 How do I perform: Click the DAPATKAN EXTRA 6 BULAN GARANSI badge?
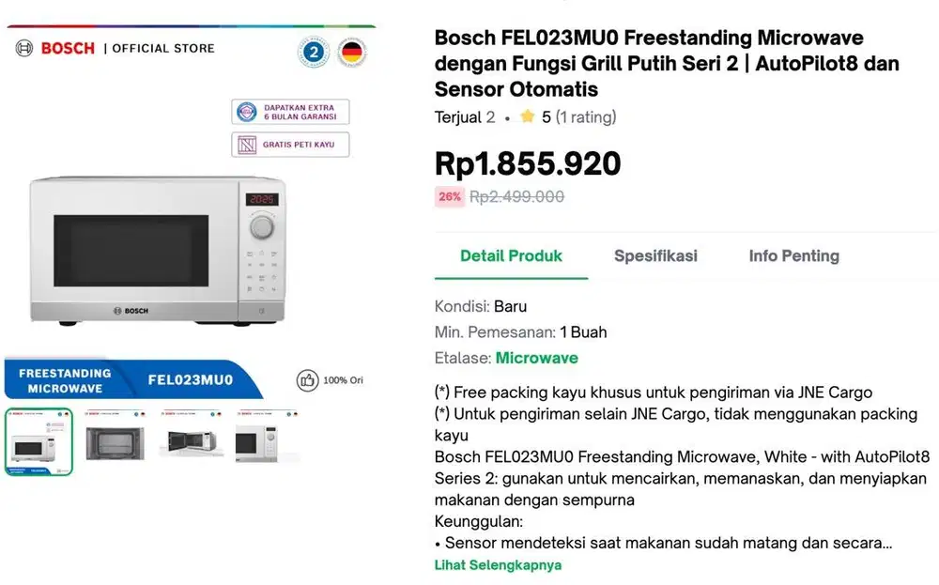click(290, 111)
